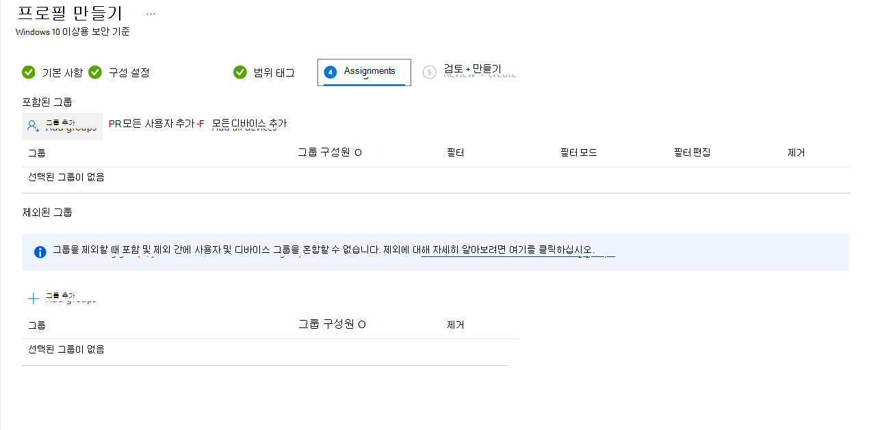The image size is (869, 430).
Task: Click the green checkmark beside 구성 설정
Action: tap(95, 72)
